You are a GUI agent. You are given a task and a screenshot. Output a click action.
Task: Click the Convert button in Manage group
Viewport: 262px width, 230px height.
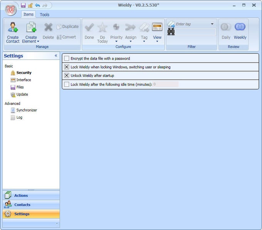66,37
